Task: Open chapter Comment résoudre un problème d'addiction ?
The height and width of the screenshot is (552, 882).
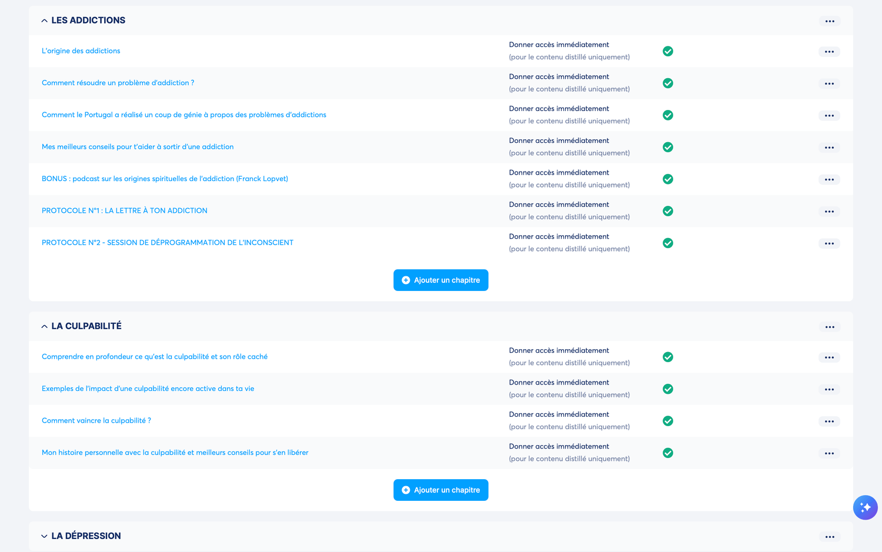Action: (118, 83)
